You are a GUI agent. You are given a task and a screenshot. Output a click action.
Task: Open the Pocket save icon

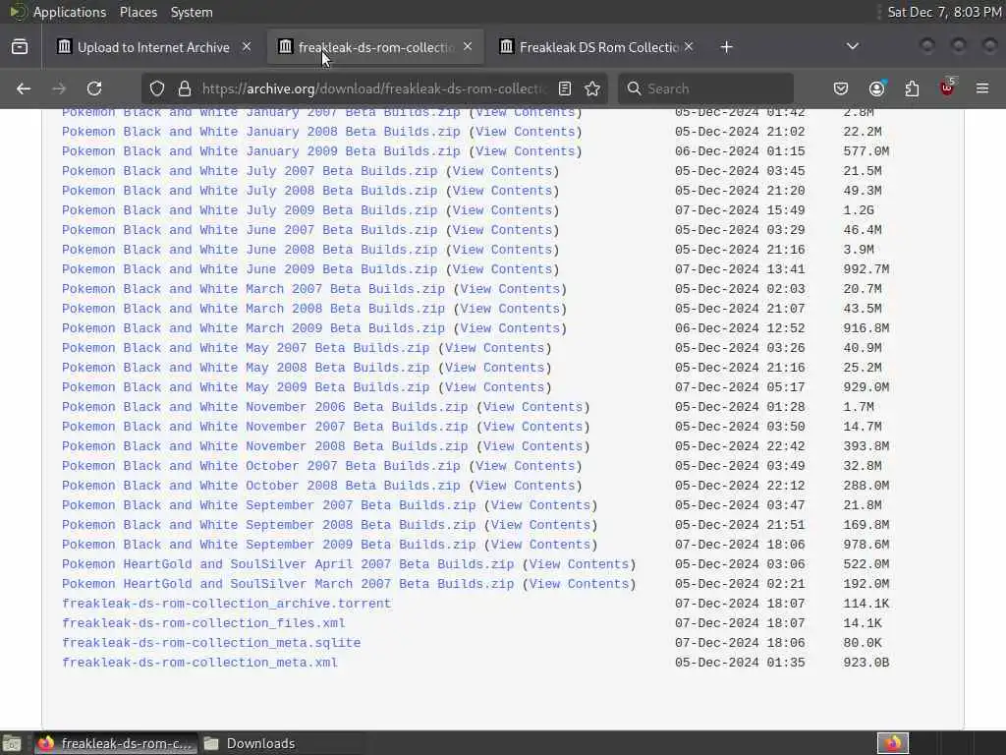[x=841, y=88]
